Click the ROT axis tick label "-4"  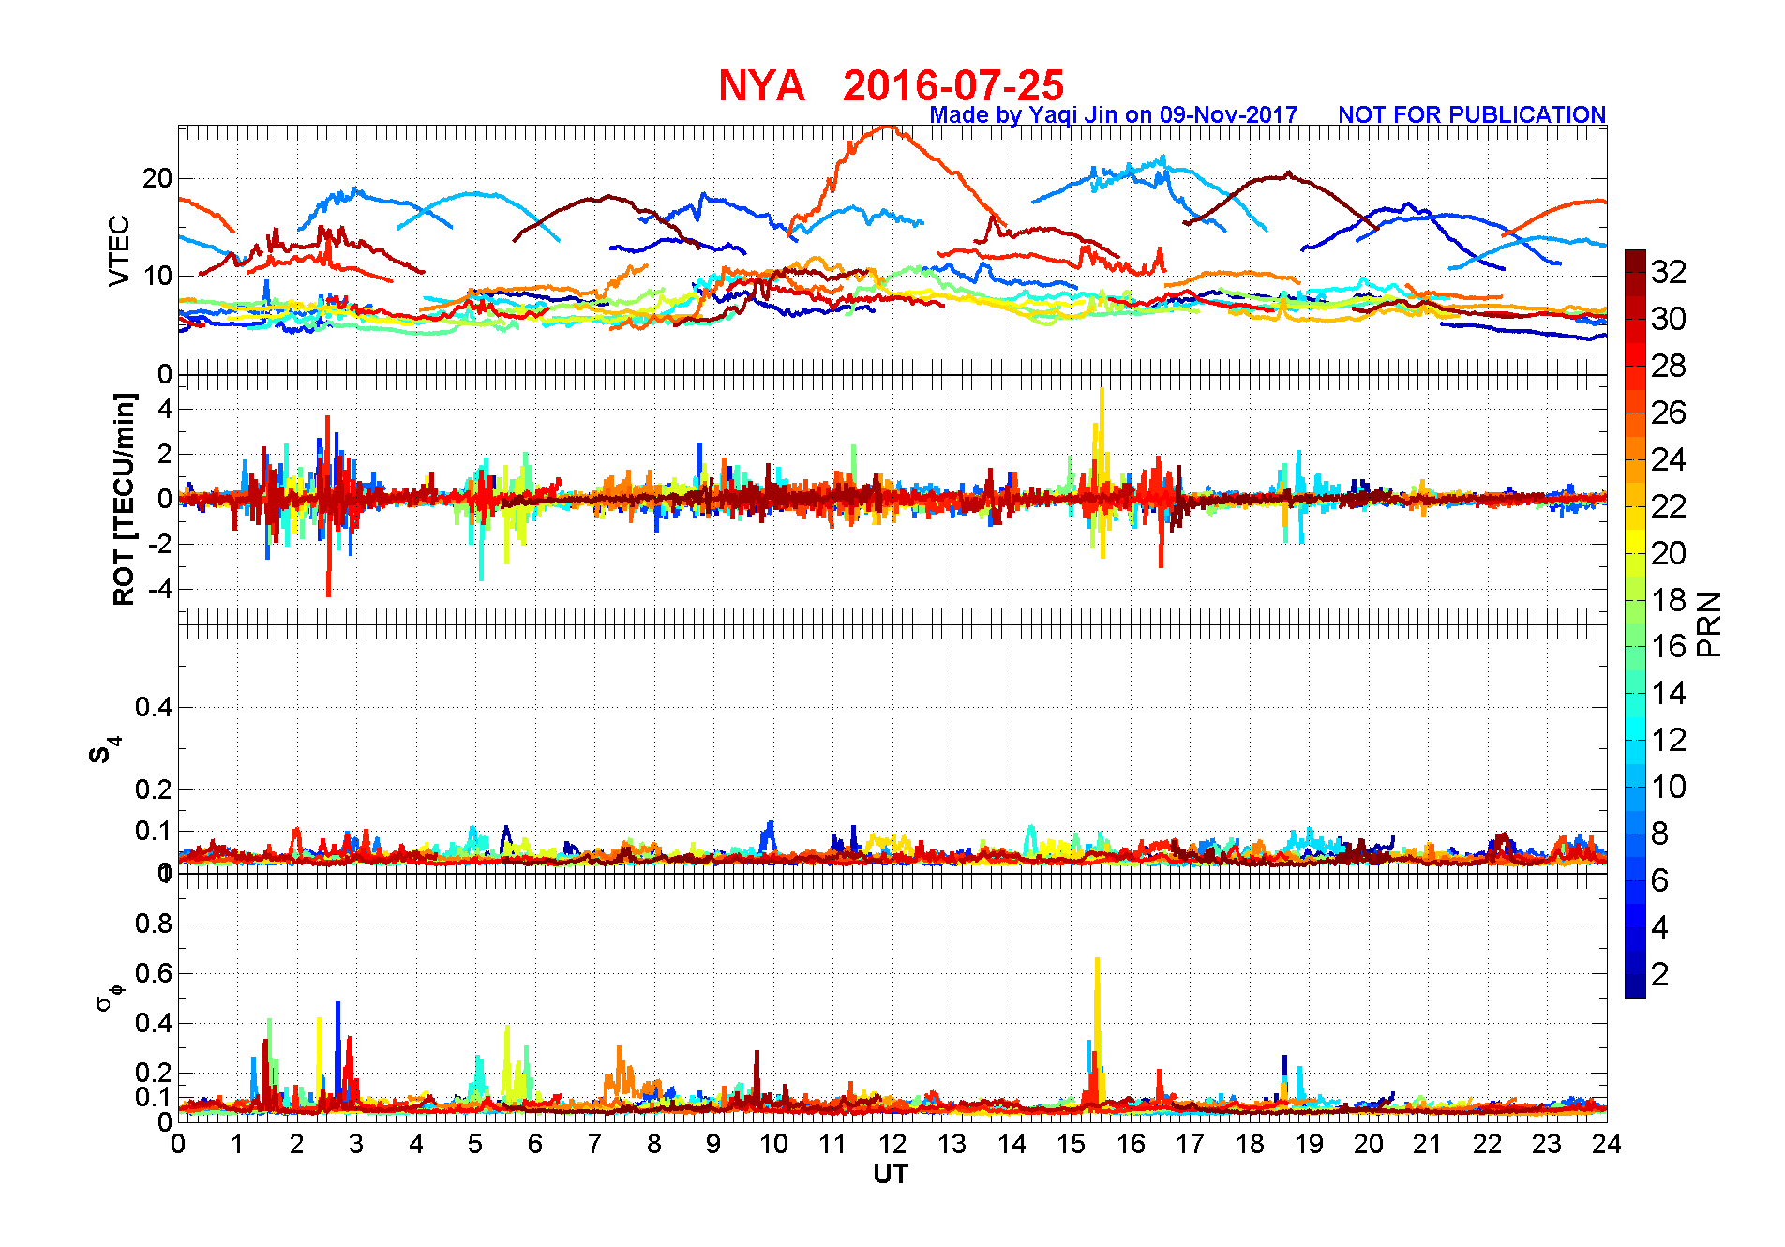pyautogui.click(x=161, y=590)
